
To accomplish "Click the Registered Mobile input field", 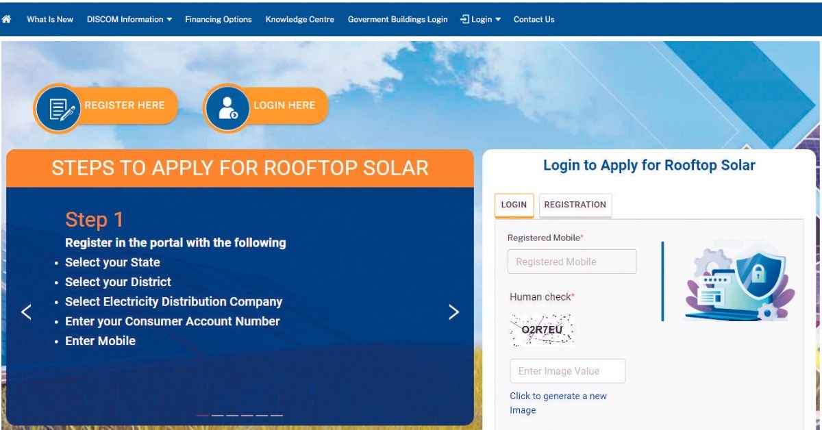I will coord(571,262).
